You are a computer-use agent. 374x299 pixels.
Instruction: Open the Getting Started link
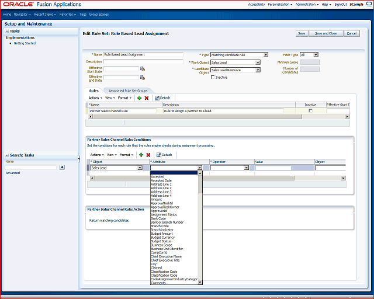click(x=25, y=43)
